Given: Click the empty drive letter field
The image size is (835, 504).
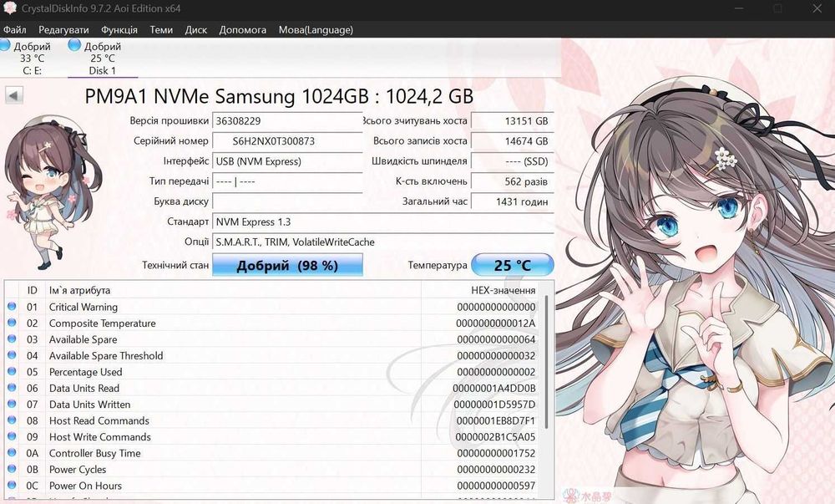Looking at the screenshot, I should coord(287,202).
